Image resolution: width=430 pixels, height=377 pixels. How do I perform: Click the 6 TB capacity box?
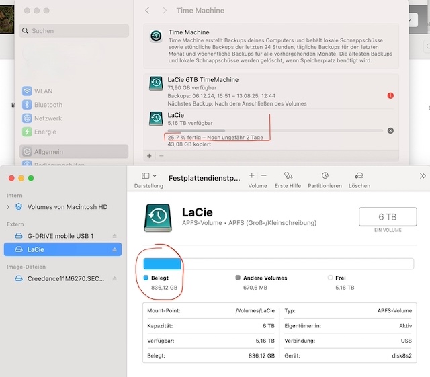[x=388, y=217]
